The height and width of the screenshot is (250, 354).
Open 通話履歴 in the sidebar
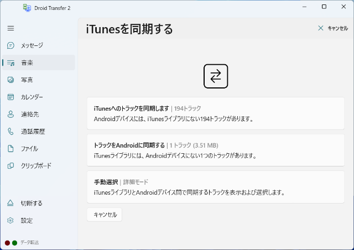point(39,132)
